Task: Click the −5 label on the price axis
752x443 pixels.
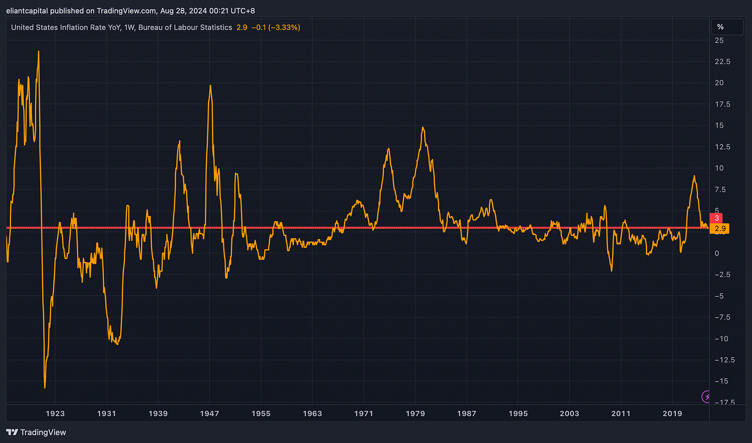Action: 718,296
